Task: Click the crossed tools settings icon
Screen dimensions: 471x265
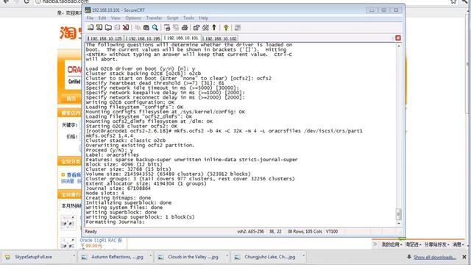Action: coord(205,28)
